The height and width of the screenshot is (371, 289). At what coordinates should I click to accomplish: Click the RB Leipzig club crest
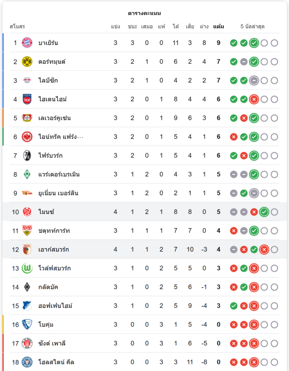[27, 81]
